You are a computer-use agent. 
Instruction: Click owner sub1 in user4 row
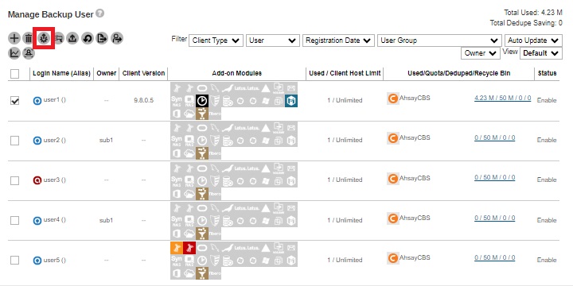[106, 220]
